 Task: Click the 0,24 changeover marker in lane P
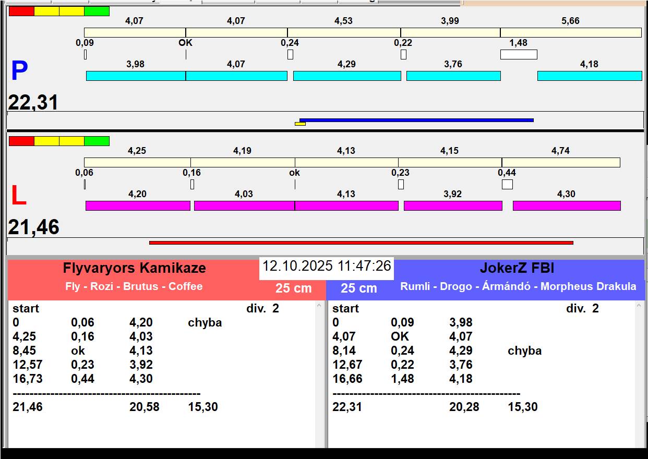[290, 54]
